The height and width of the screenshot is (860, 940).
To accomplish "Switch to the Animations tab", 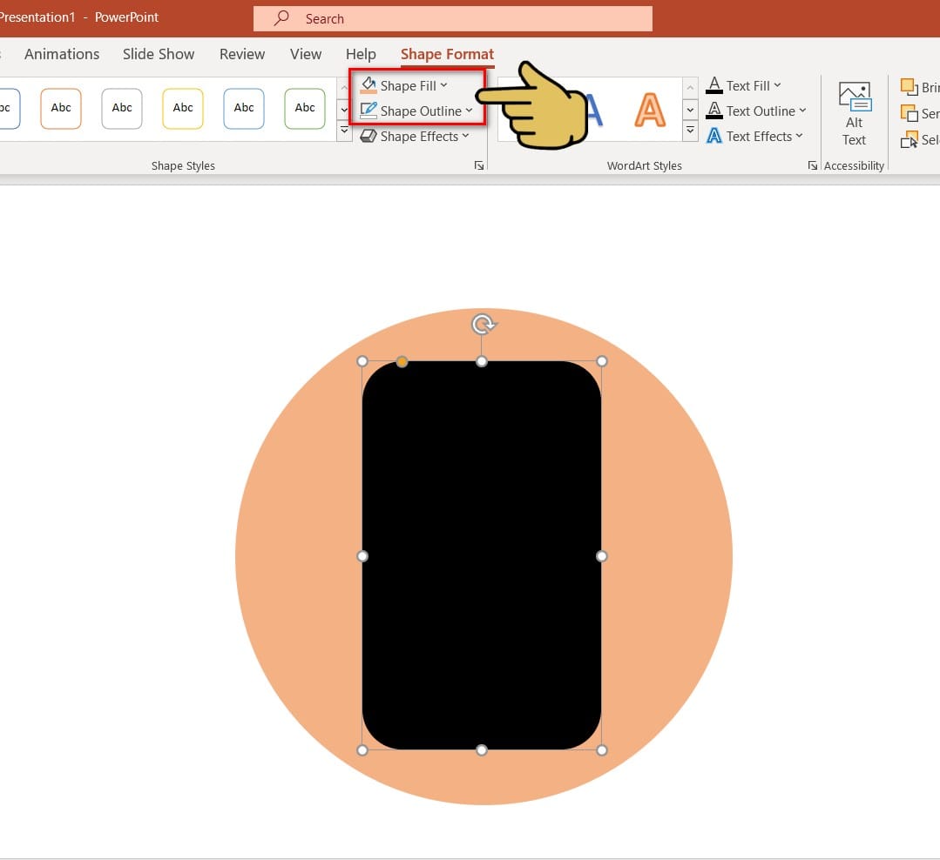I will [x=62, y=54].
